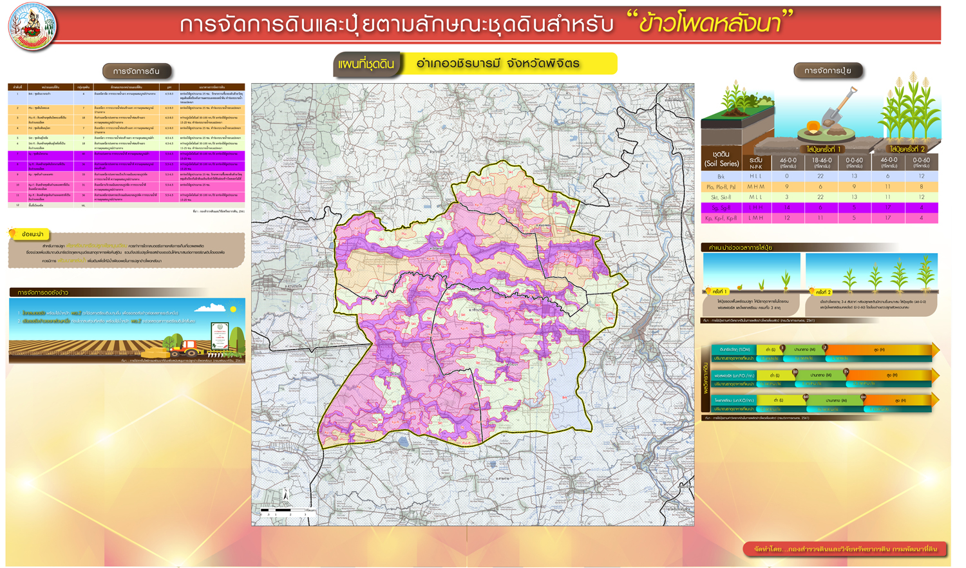Click marker 1 on the organic matter bar

[782, 348]
